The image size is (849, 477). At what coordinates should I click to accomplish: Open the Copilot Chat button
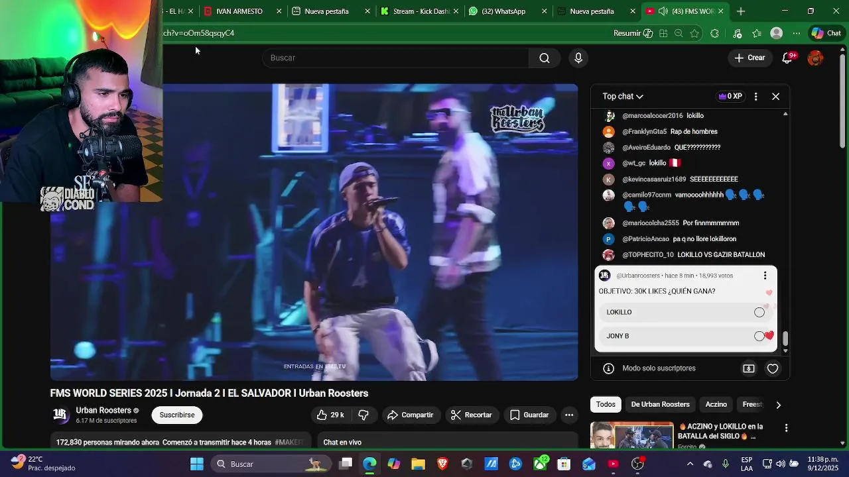coord(826,33)
